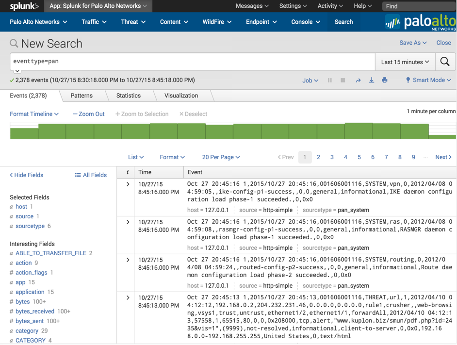Click the eventtype=pan search input

(192, 62)
